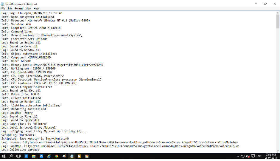The height and width of the screenshot is (161, 280).
Task: Open the Windows Store taskbar icon
Action: [x=41, y=156]
